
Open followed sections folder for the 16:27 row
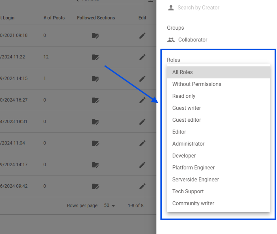[x=96, y=100]
